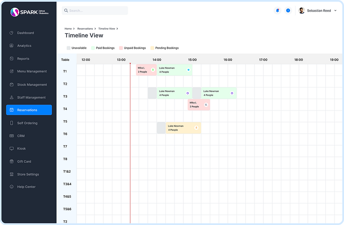
Task: Expand the Sebastian Reed account dropdown
Action: coord(335,11)
